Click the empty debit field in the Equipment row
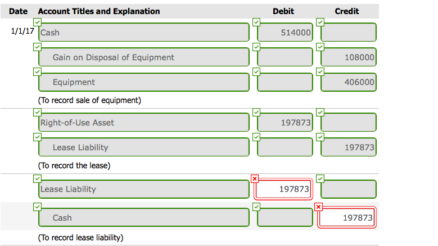The height and width of the screenshot is (246, 438). 285,82
